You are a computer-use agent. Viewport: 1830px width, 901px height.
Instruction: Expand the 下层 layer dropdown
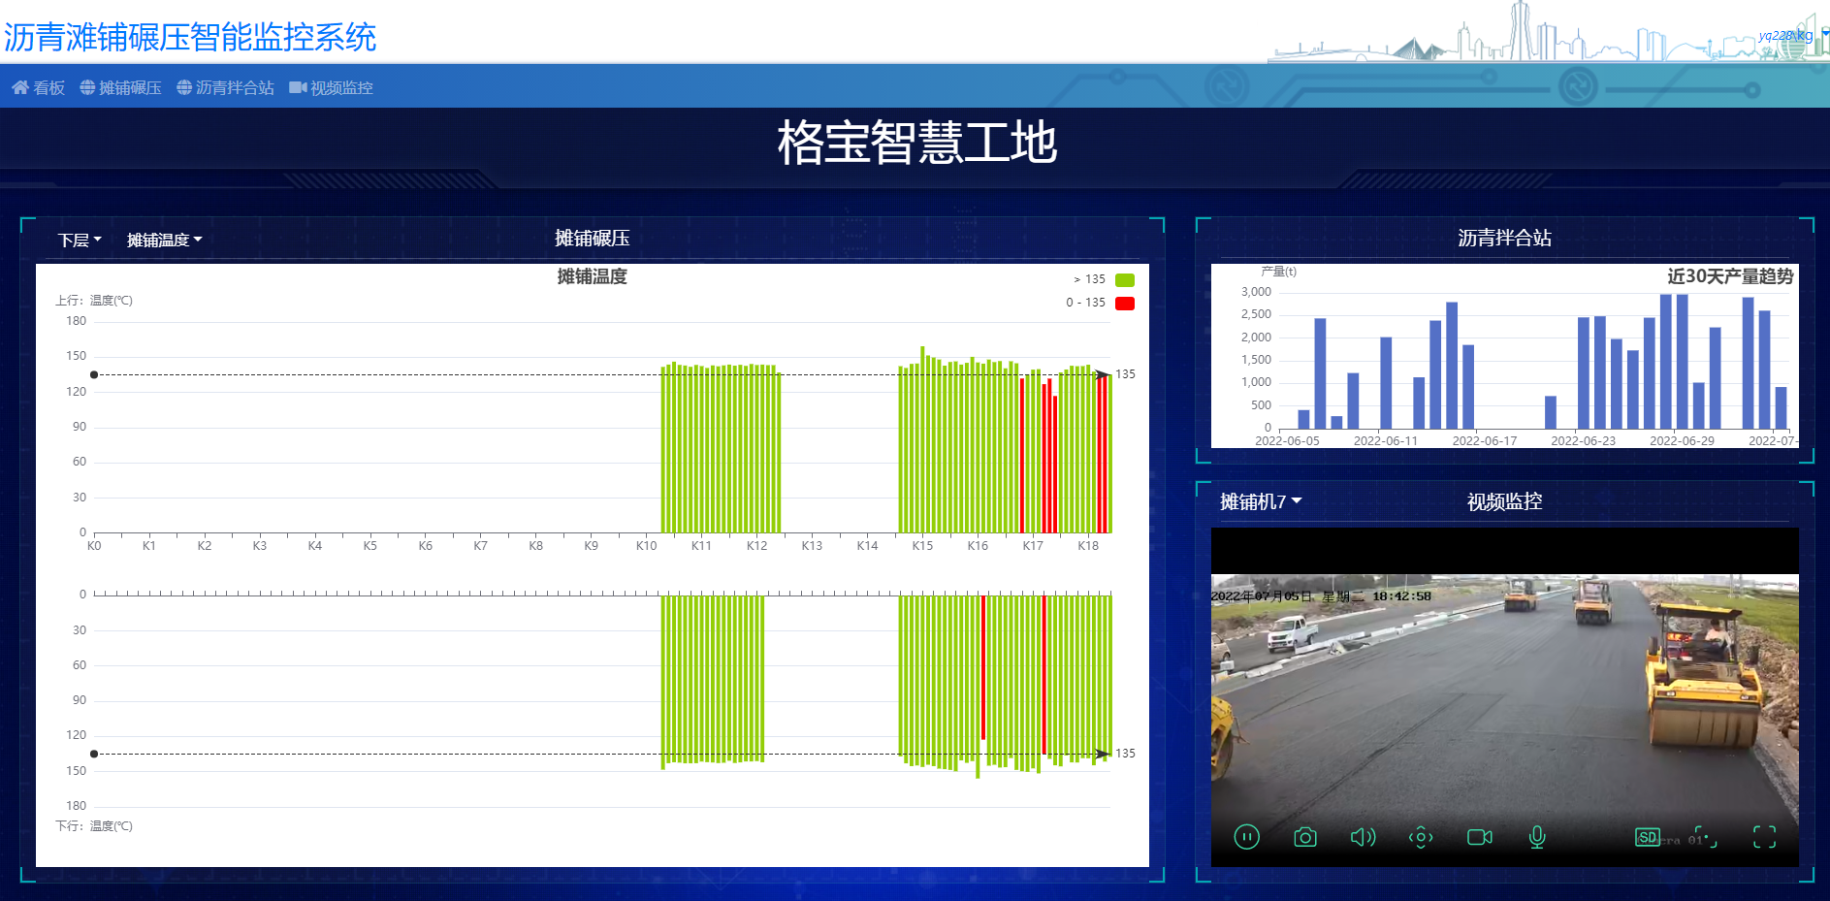80,241
